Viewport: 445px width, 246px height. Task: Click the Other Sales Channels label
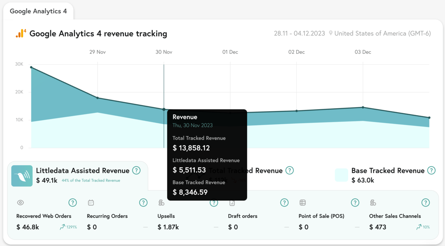pos(395,216)
